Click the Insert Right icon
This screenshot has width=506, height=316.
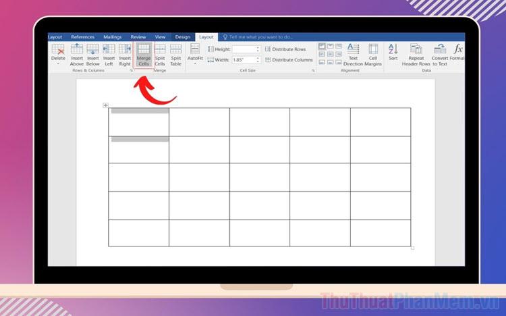point(125,55)
